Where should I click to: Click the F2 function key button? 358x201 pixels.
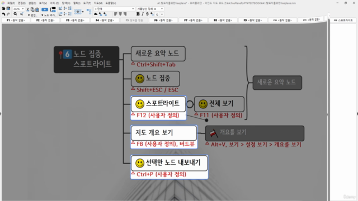[x=45, y=20]
